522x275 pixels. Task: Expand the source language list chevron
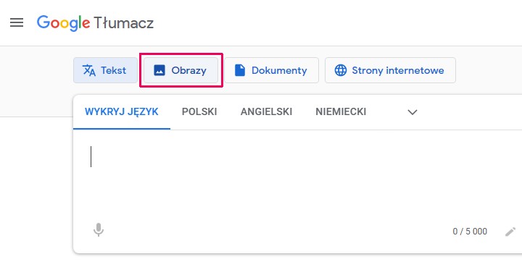click(x=413, y=112)
